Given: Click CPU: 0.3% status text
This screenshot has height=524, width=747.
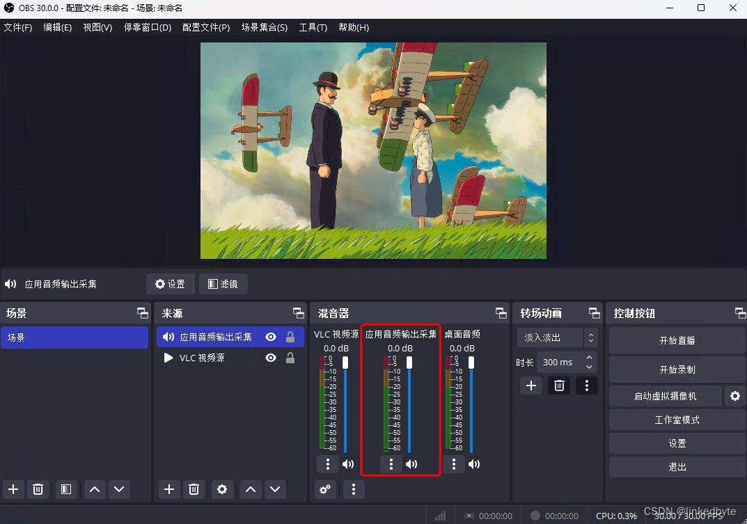Looking at the screenshot, I should point(616,516).
